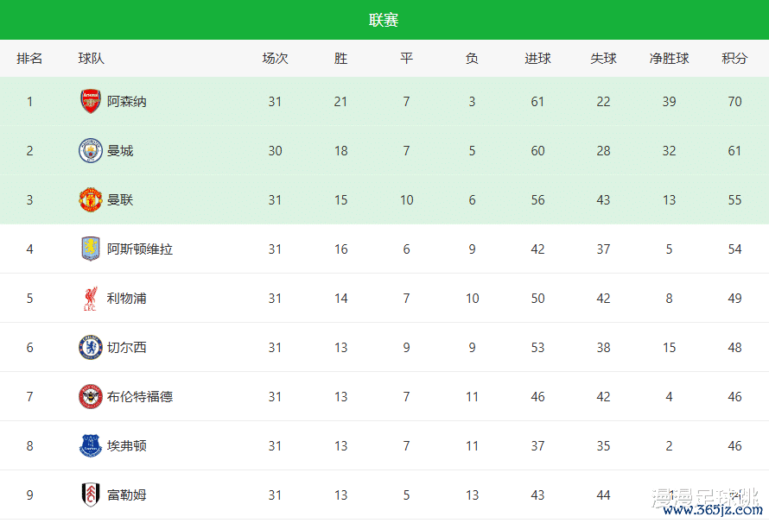Click Arsenal's 70 points cell
Viewport: 769px width, 523px height.
[734, 102]
